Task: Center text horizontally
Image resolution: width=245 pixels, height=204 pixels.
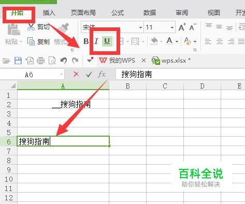Action: [219, 41]
